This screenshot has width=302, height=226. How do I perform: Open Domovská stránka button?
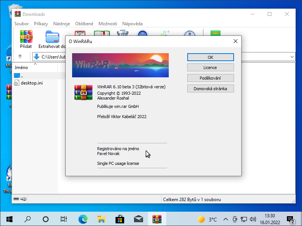click(x=211, y=89)
